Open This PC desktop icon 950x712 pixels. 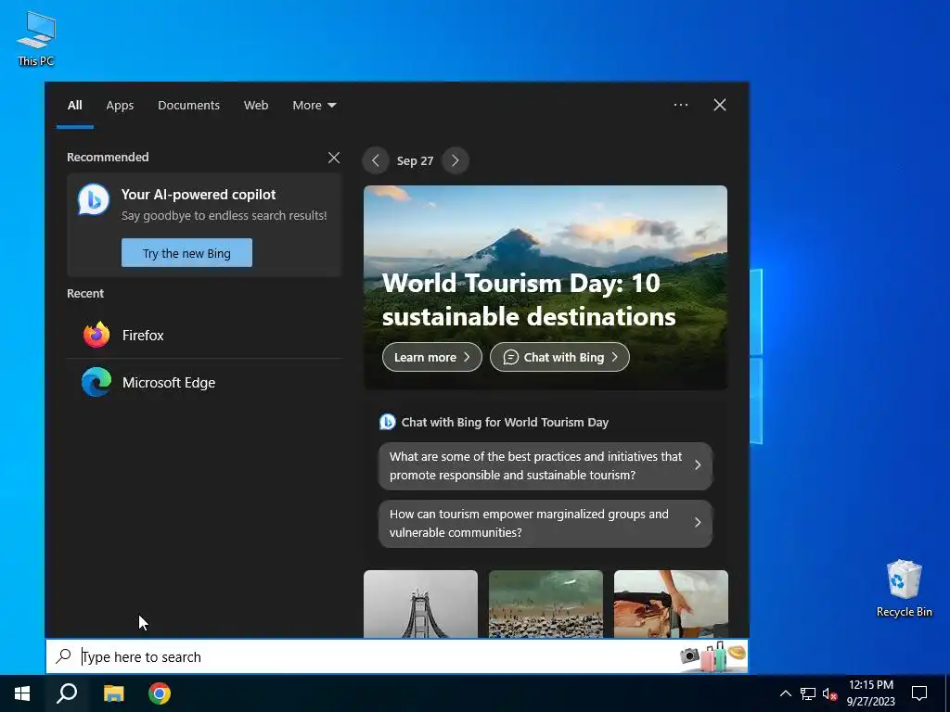pyautogui.click(x=36, y=38)
